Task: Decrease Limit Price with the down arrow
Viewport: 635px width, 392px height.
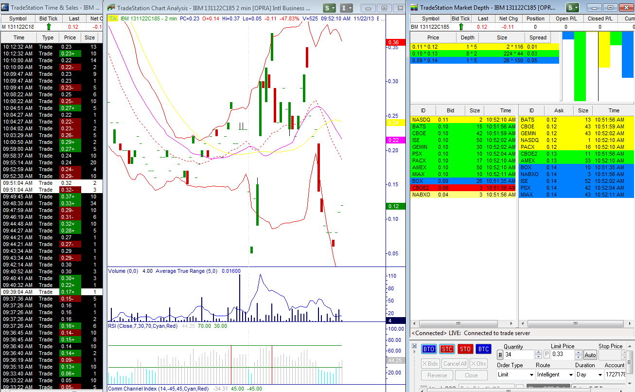Action: click(579, 357)
